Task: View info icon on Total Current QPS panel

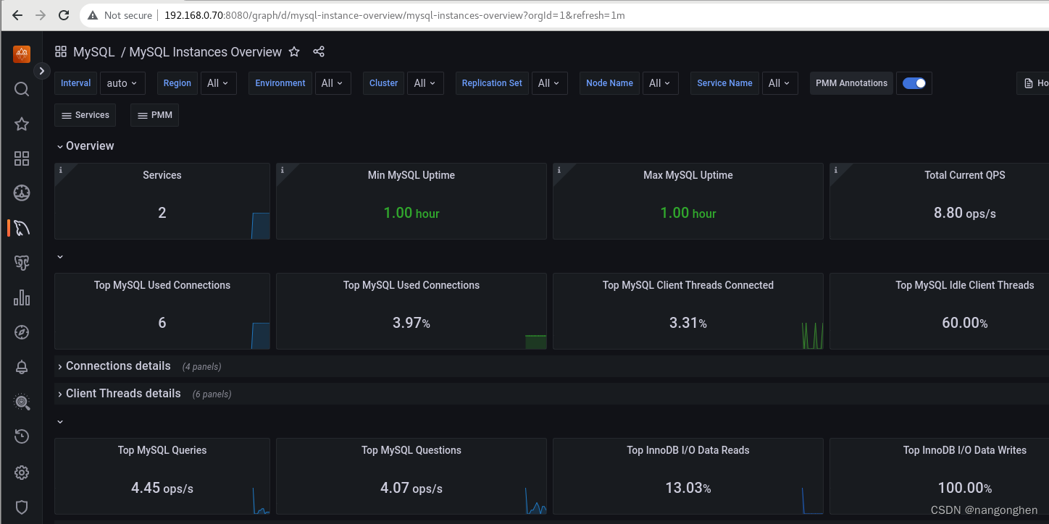Action: point(836,170)
